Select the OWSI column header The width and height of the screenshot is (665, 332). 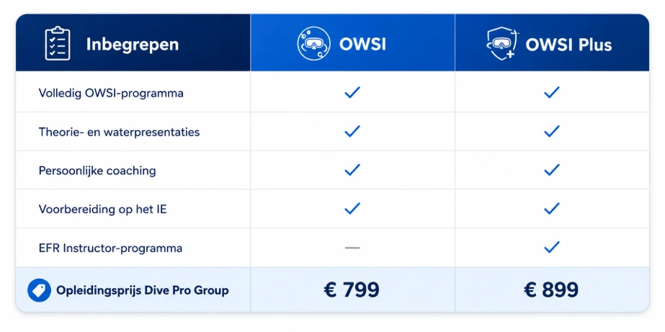352,42
